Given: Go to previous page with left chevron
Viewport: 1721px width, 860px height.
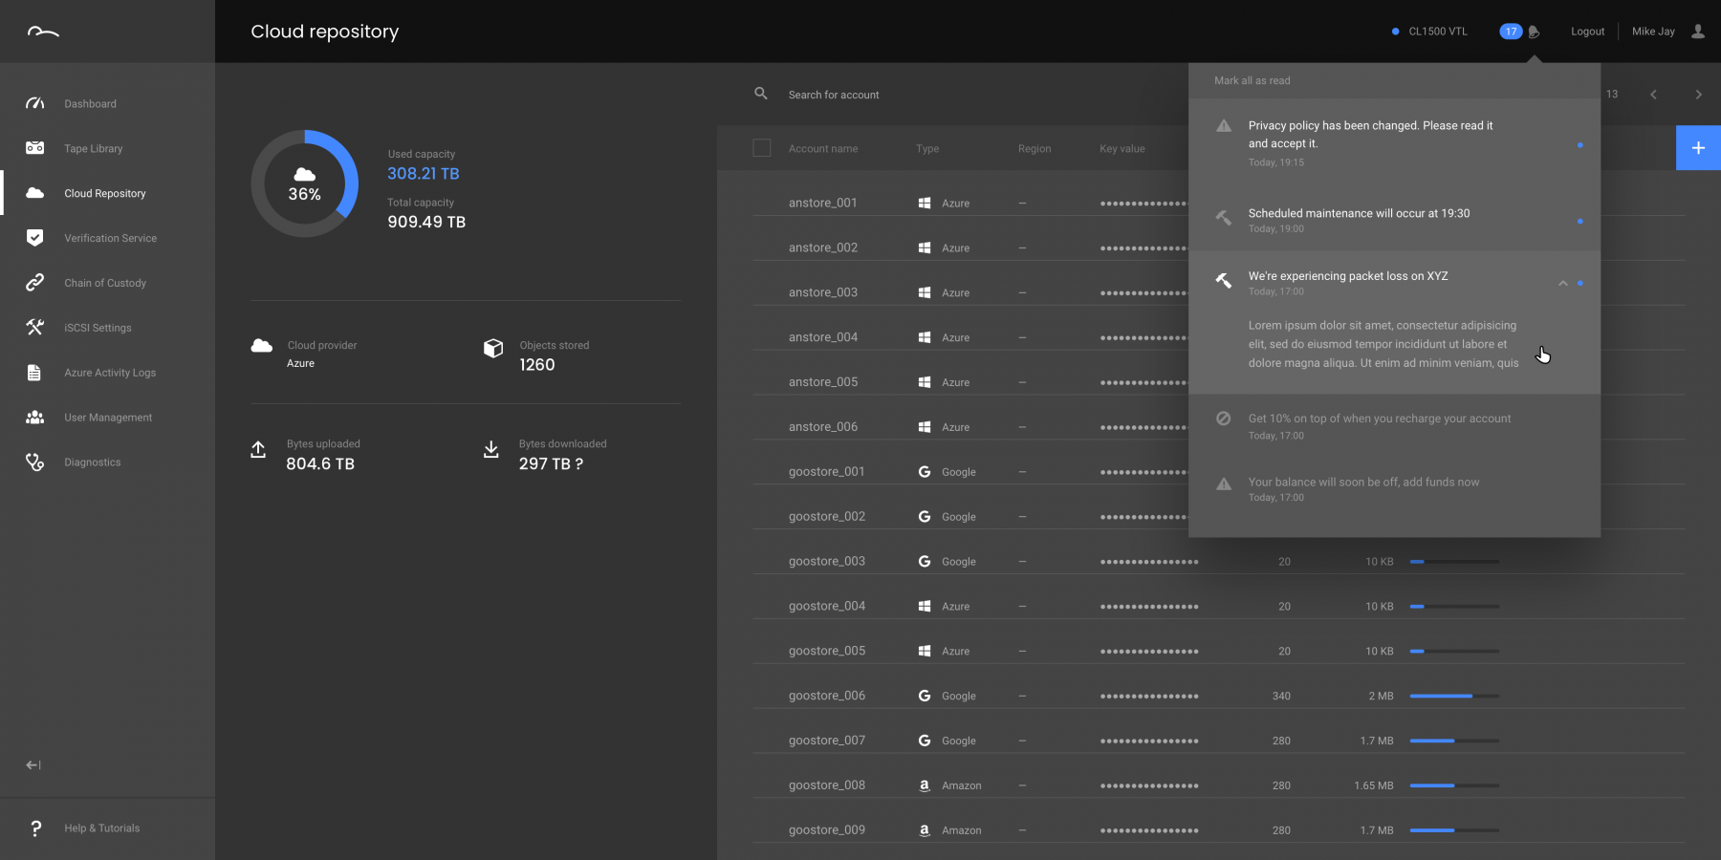Looking at the screenshot, I should [1653, 95].
